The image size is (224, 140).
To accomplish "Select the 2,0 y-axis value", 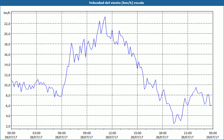I will point(8,126).
